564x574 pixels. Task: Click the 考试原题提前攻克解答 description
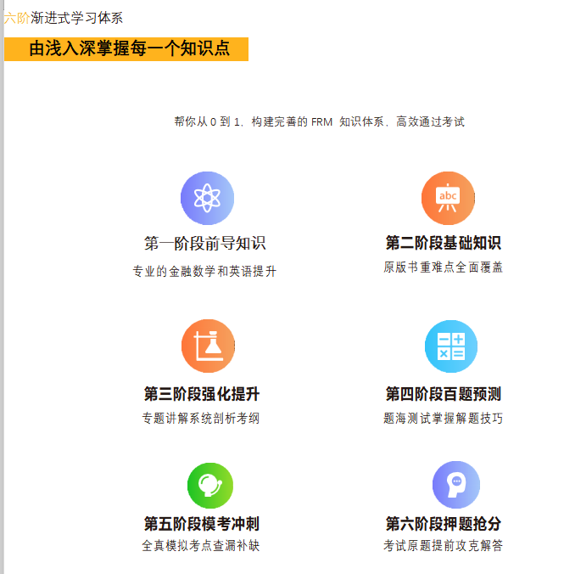(x=443, y=546)
